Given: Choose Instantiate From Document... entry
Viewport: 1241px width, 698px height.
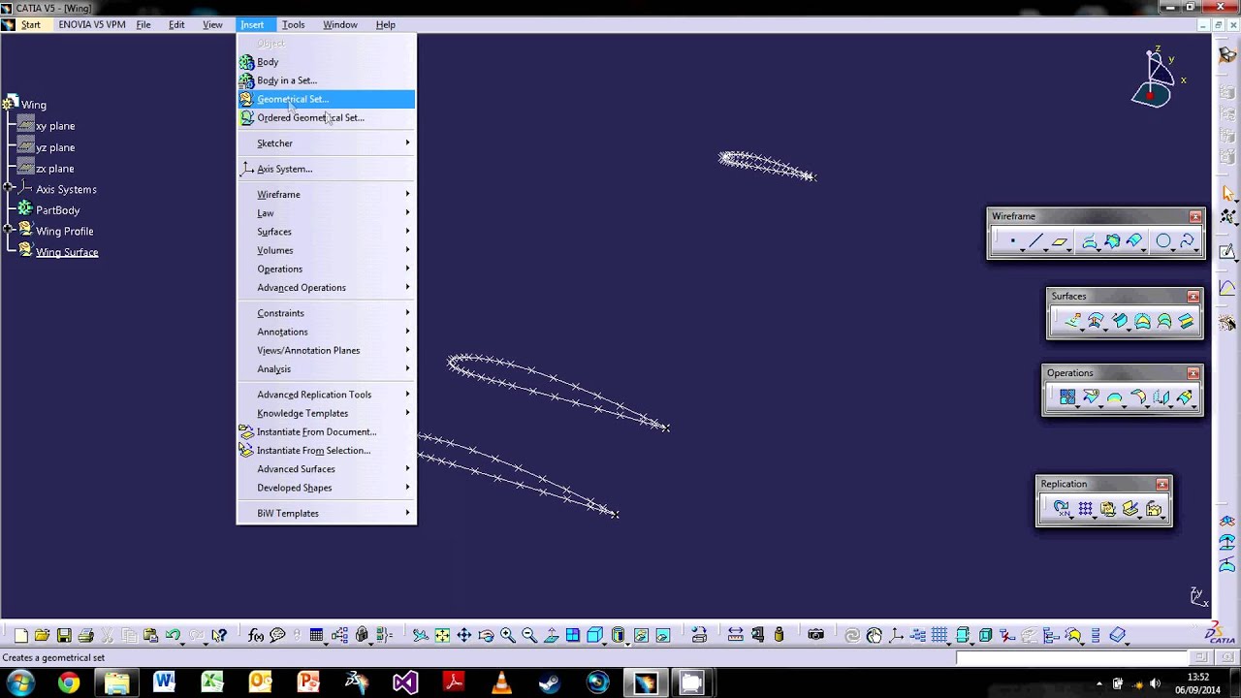Looking at the screenshot, I should point(327,432).
